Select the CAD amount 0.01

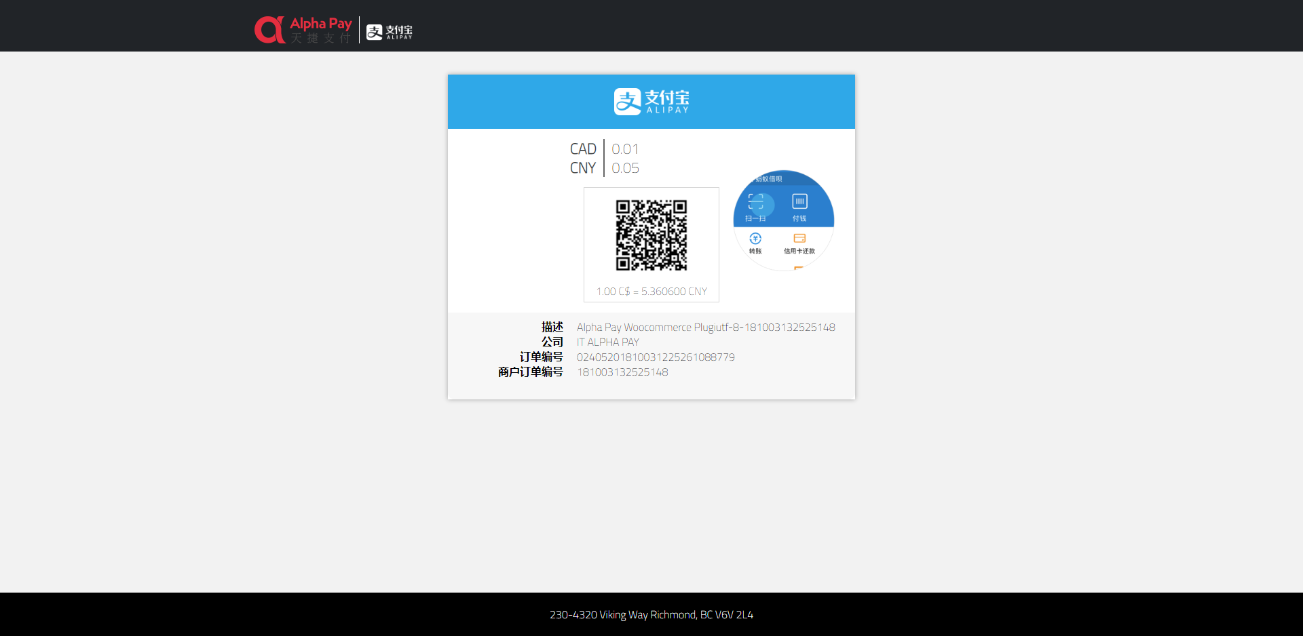pyautogui.click(x=625, y=149)
